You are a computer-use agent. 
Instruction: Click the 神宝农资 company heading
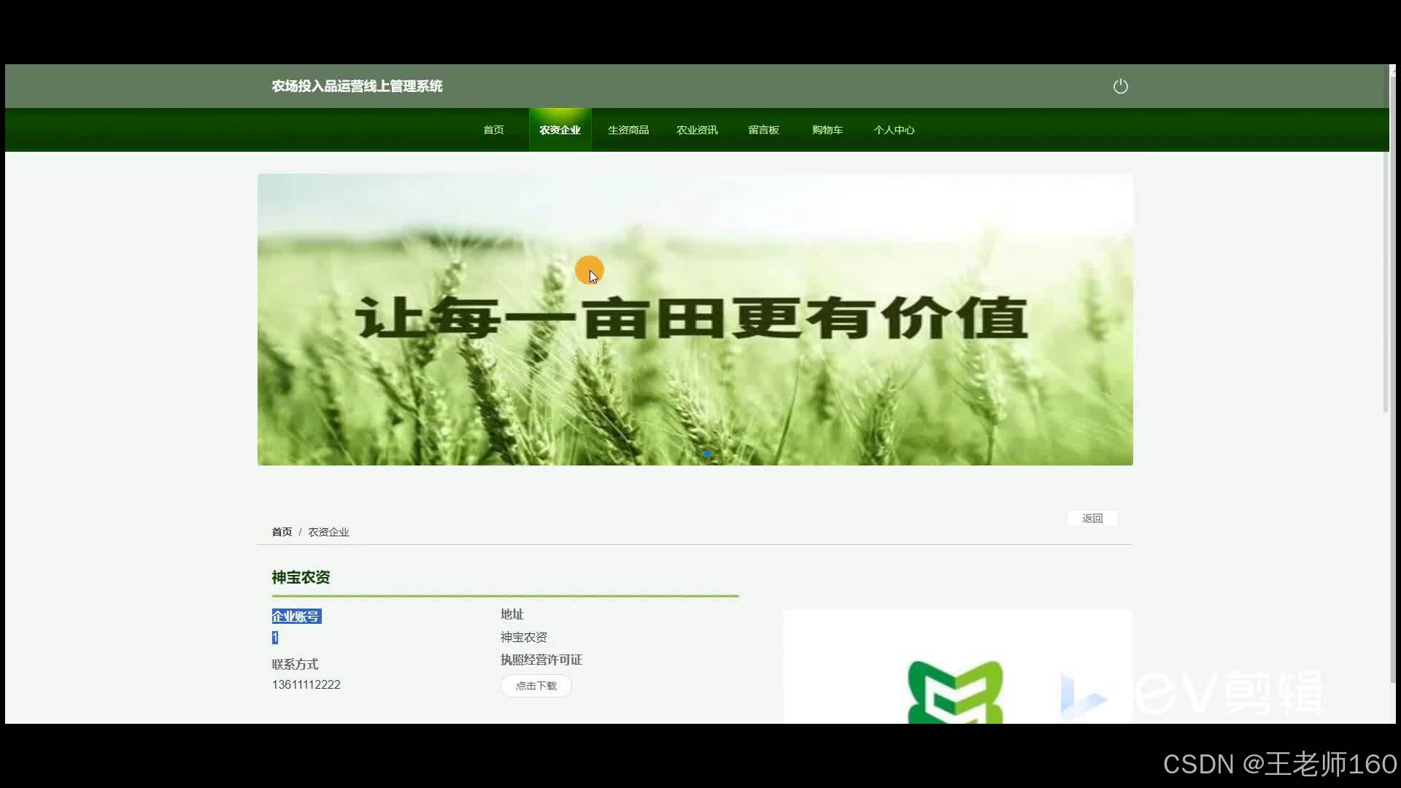pyautogui.click(x=301, y=577)
